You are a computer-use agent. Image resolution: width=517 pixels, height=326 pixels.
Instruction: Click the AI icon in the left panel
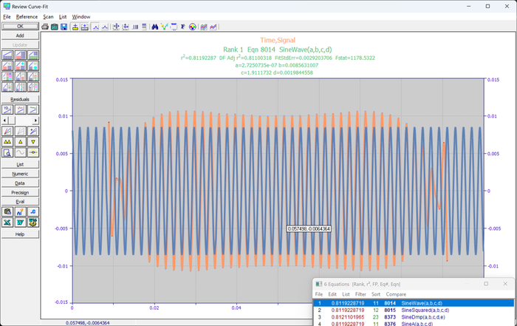(x=21, y=212)
